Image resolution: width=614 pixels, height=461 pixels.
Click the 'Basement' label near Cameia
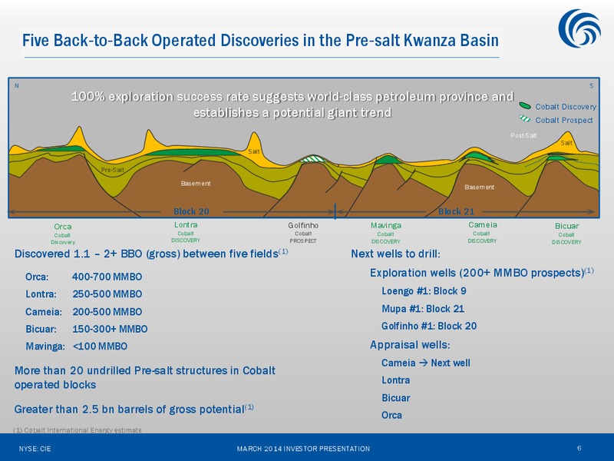click(479, 187)
